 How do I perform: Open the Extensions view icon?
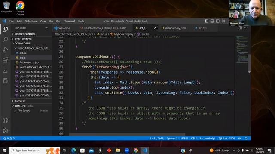pos(5,60)
